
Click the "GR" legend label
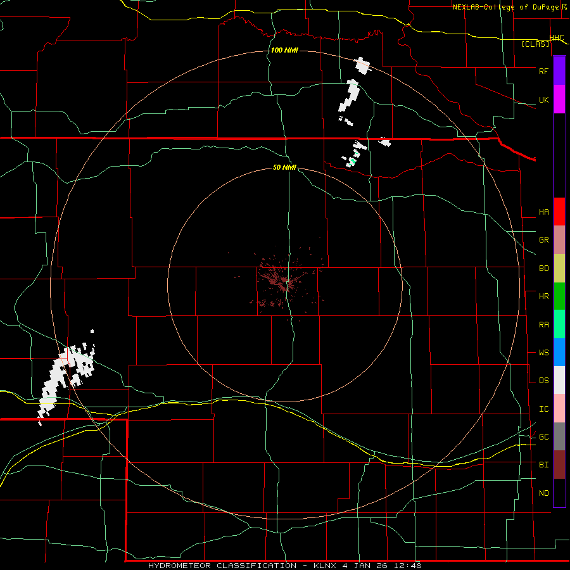click(544, 240)
